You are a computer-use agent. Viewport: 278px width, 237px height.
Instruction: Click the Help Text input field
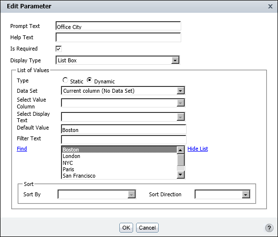(118, 37)
